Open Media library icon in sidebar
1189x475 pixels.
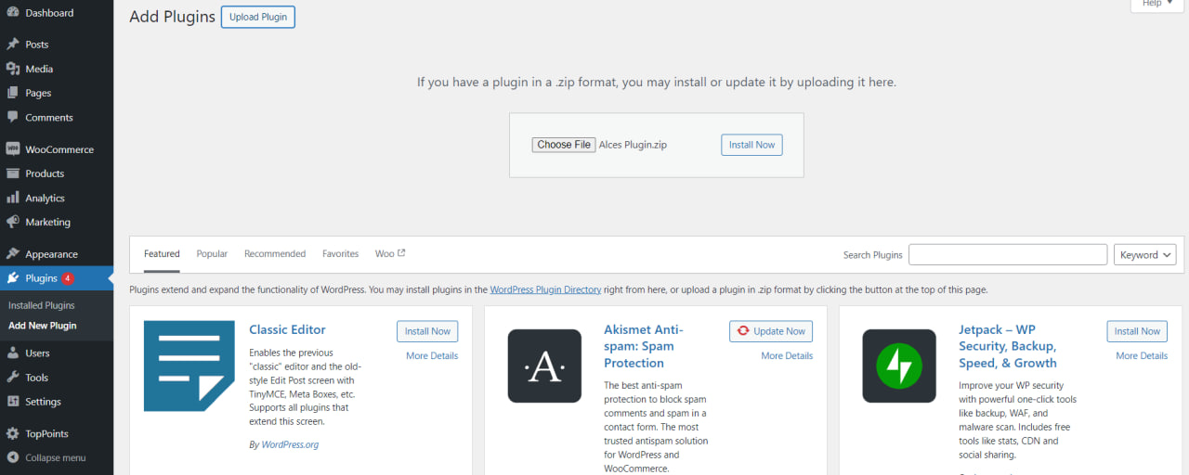(12, 69)
